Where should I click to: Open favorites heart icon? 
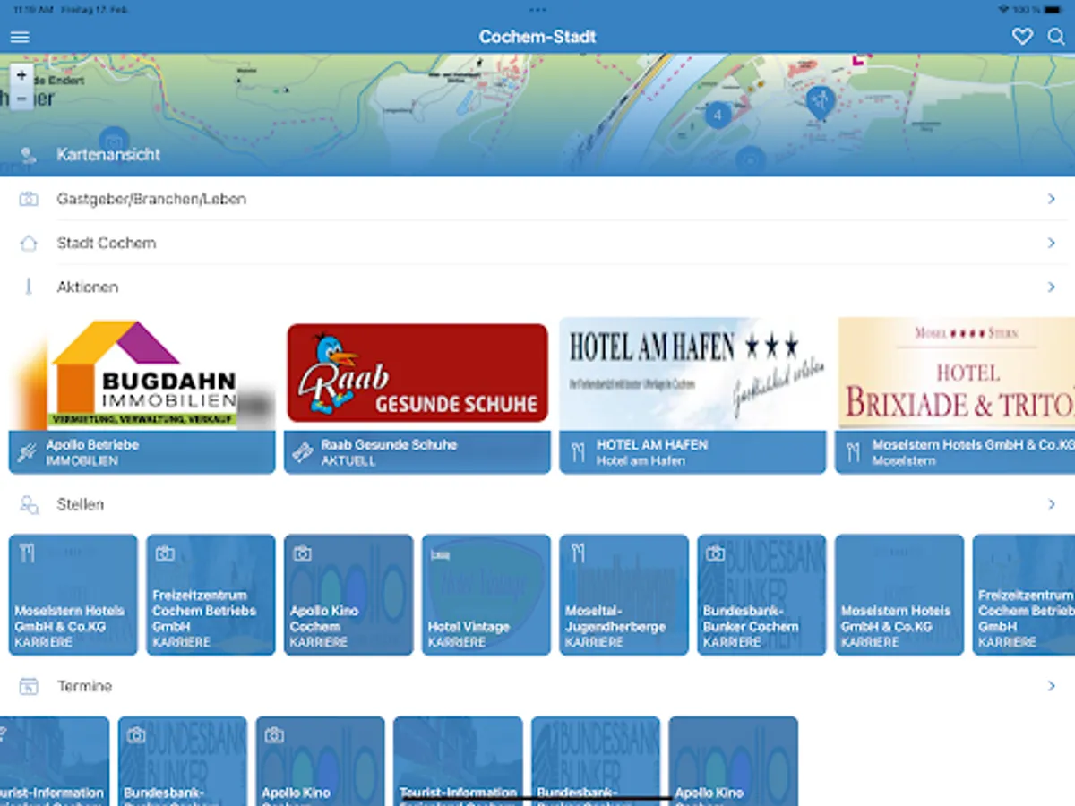pyautogui.click(x=1022, y=37)
